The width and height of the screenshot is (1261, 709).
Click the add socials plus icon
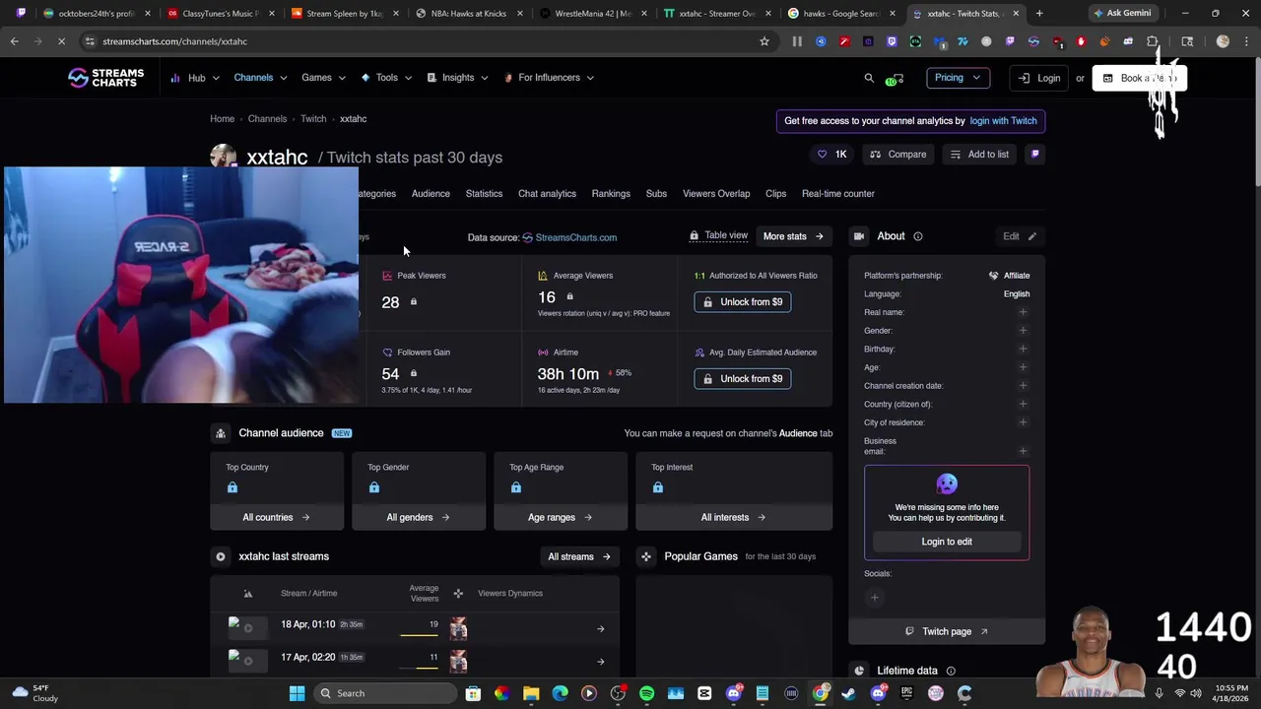[874, 598]
